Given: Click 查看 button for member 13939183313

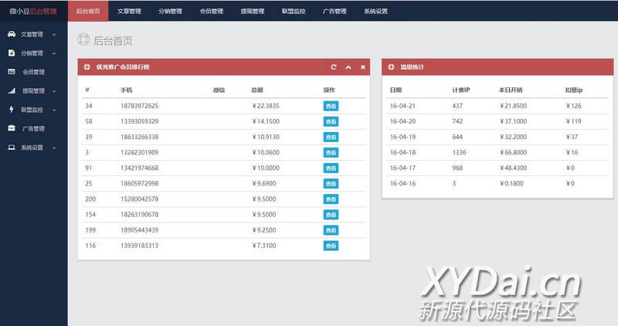Looking at the screenshot, I should tap(331, 246).
